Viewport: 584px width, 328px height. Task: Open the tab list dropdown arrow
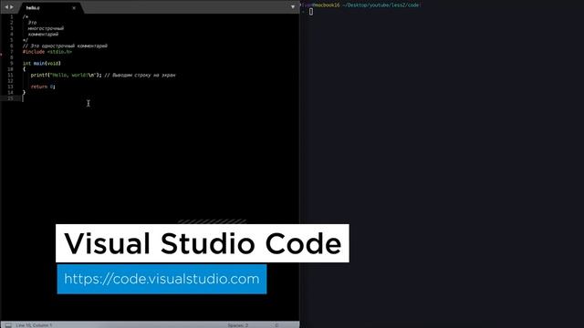[293, 6]
